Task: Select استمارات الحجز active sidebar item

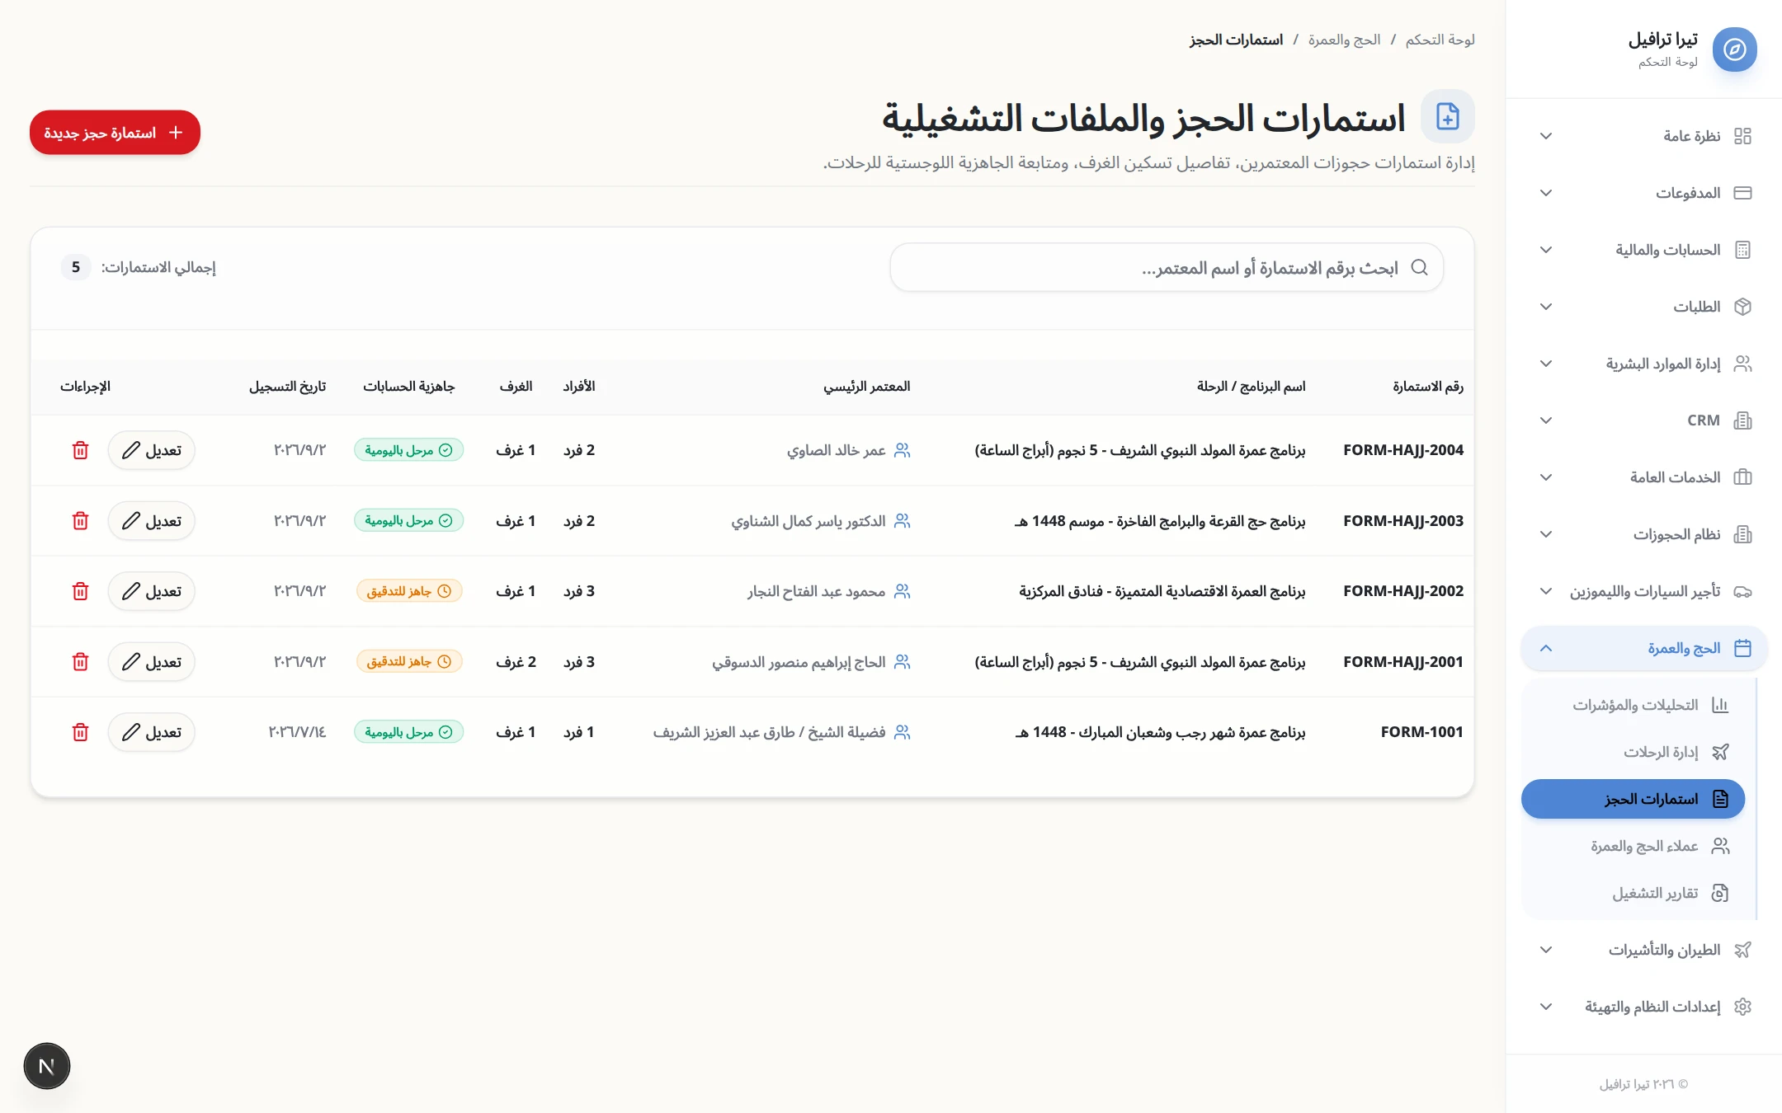Action: click(1633, 799)
